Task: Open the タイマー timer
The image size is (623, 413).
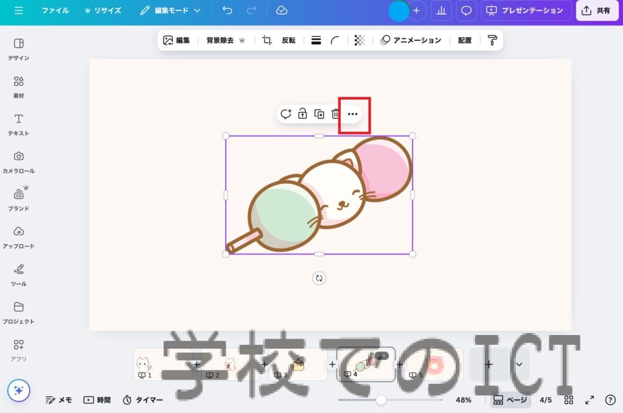Action: pos(143,400)
